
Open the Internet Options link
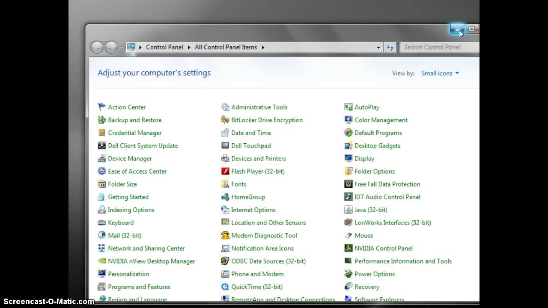[x=253, y=210]
